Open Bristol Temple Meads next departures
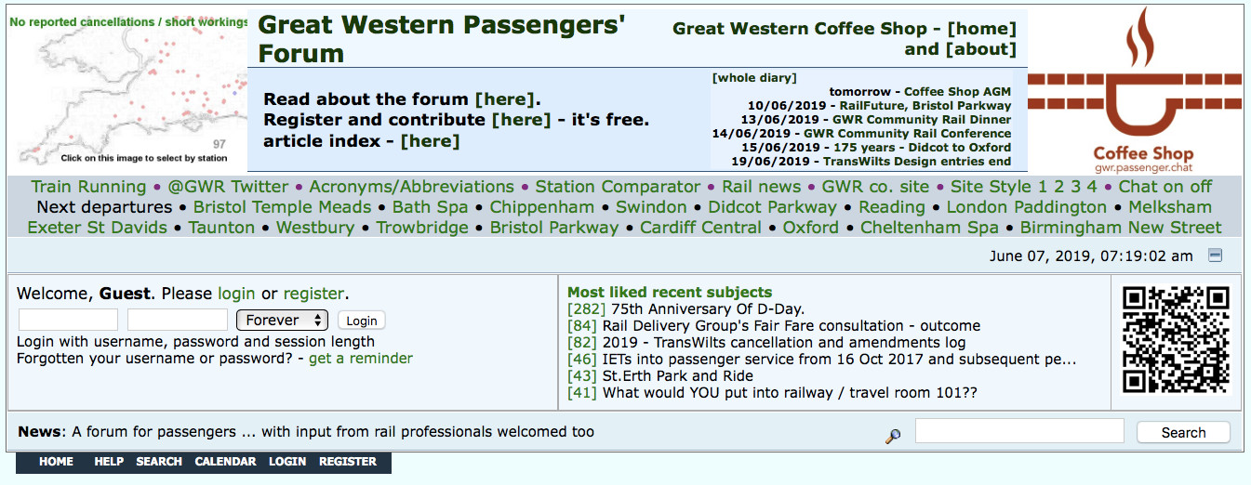The width and height of the screenshot is (1251, 485). (x=282, y=207)
